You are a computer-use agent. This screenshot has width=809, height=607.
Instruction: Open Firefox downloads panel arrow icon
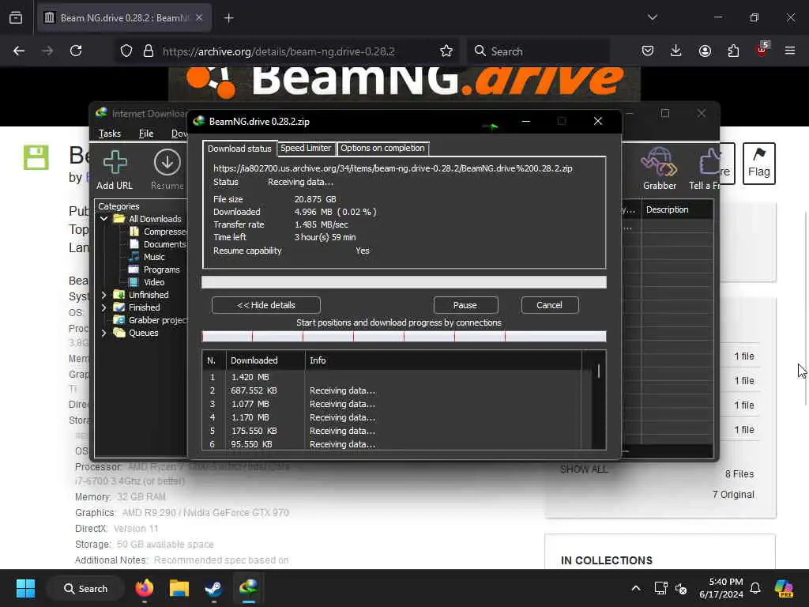coord(676,51)
